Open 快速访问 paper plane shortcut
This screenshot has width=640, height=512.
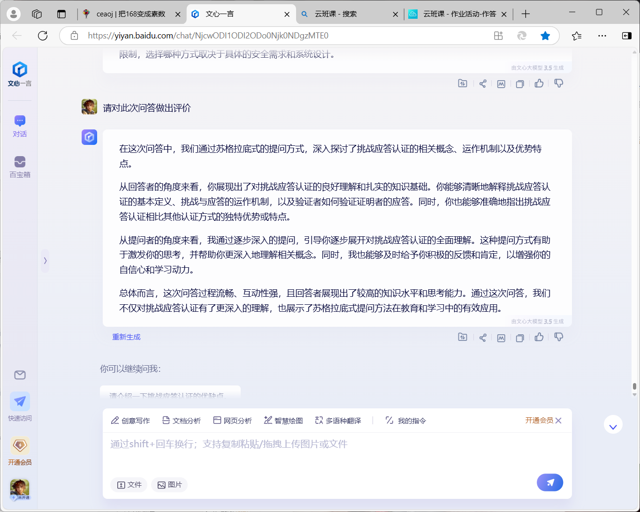[x=20, y=407]
